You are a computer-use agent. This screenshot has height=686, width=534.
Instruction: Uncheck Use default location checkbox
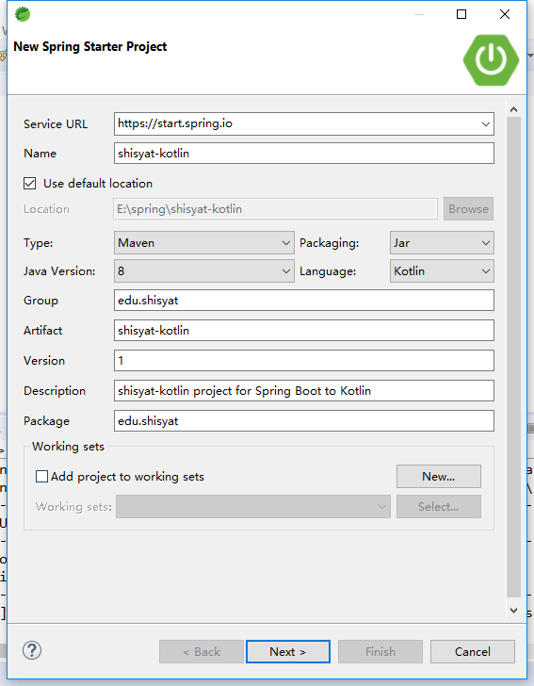(x=30, y=184)
